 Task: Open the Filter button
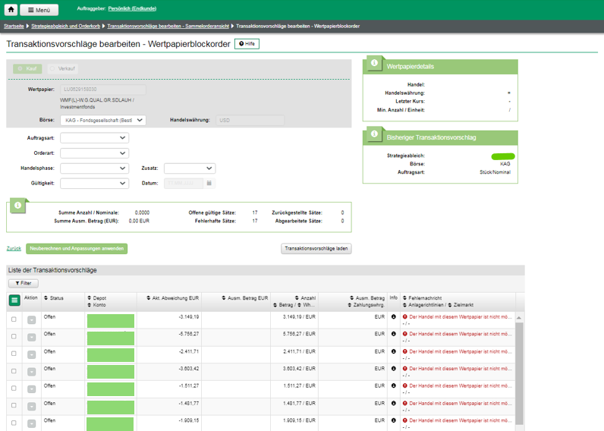coord(23,284)
